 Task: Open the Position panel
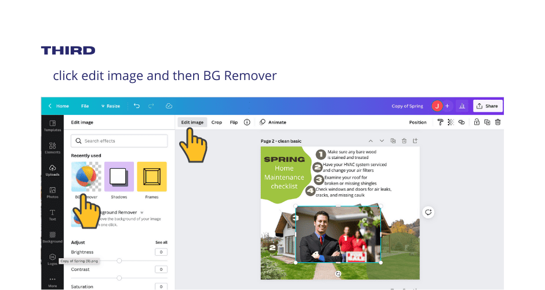coord(418,122)
